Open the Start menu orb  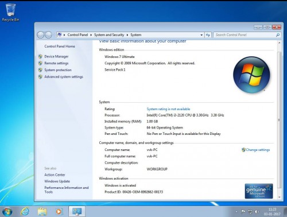(7, 212)
